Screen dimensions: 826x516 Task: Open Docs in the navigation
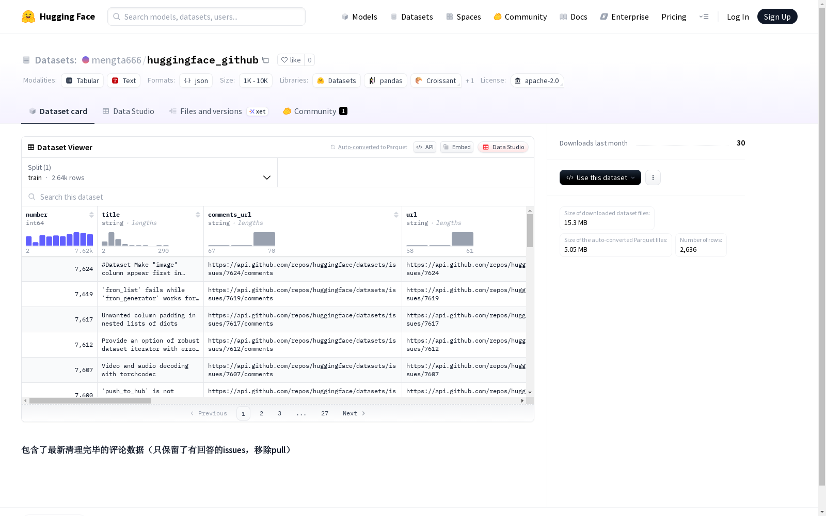pos(574,17)
